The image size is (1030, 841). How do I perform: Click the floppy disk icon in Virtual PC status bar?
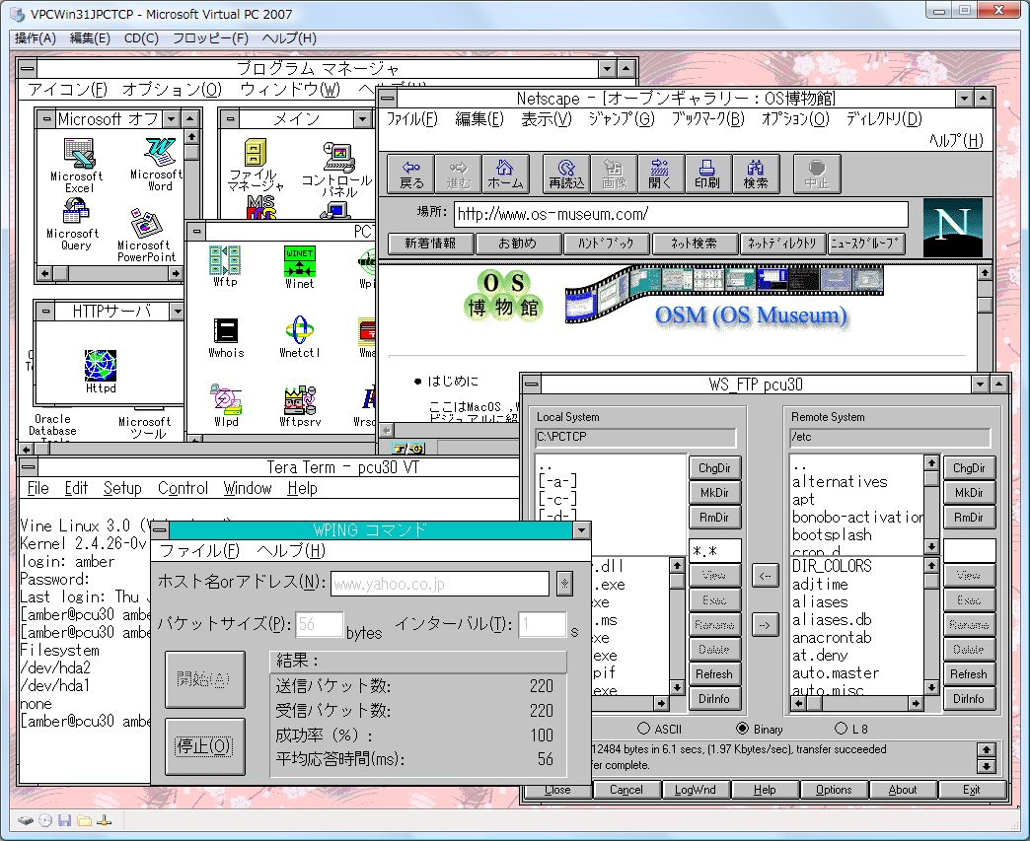point(64,820)
